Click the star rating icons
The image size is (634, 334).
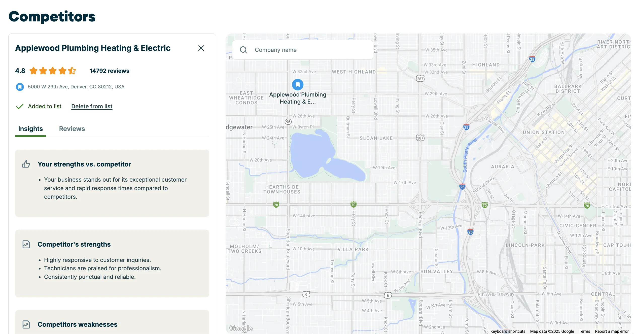[53, 71]
